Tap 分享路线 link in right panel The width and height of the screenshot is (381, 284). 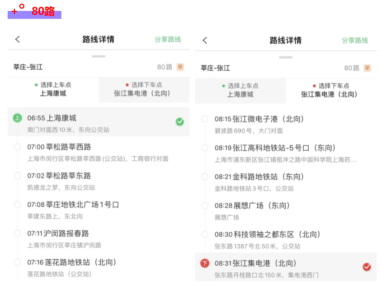[355, 40]
